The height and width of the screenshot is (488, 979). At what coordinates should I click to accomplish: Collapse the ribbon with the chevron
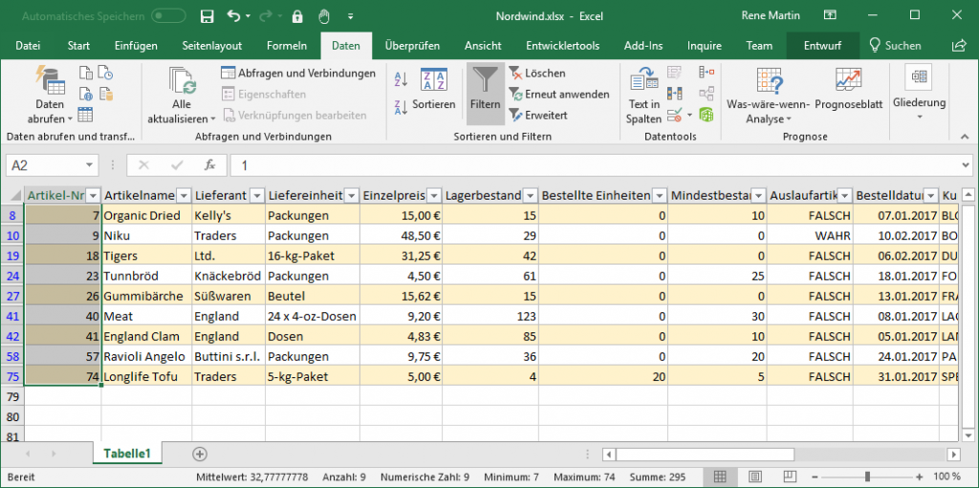(x=967, y=135)
